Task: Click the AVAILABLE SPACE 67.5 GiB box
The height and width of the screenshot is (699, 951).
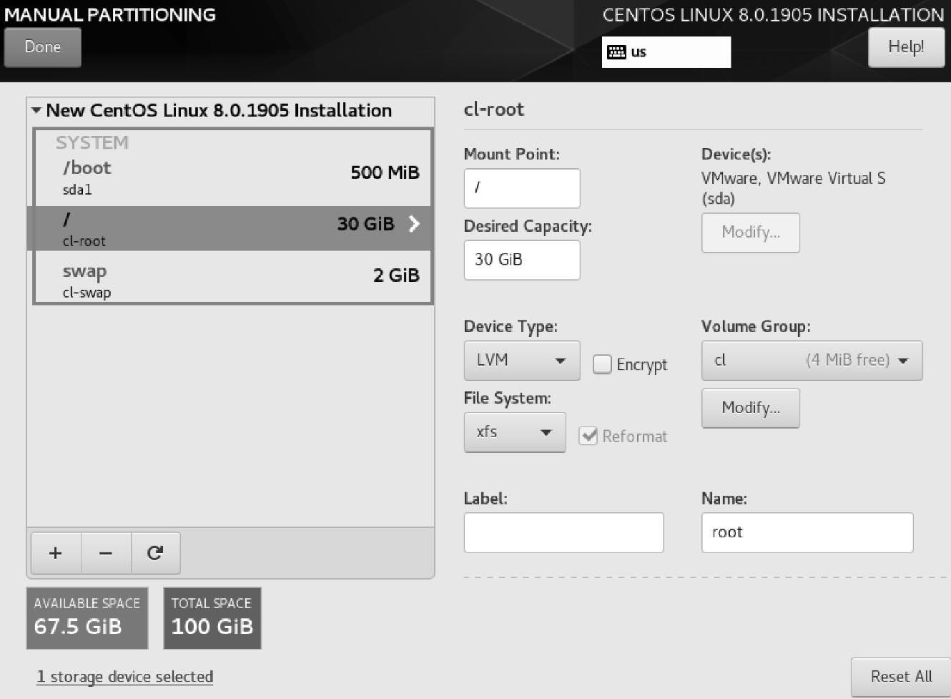Action: click(87, 618)
